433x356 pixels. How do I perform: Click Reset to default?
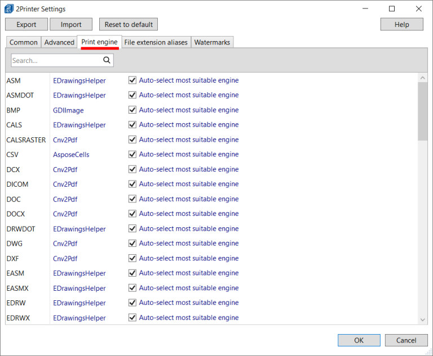click(x=129, y=24)
